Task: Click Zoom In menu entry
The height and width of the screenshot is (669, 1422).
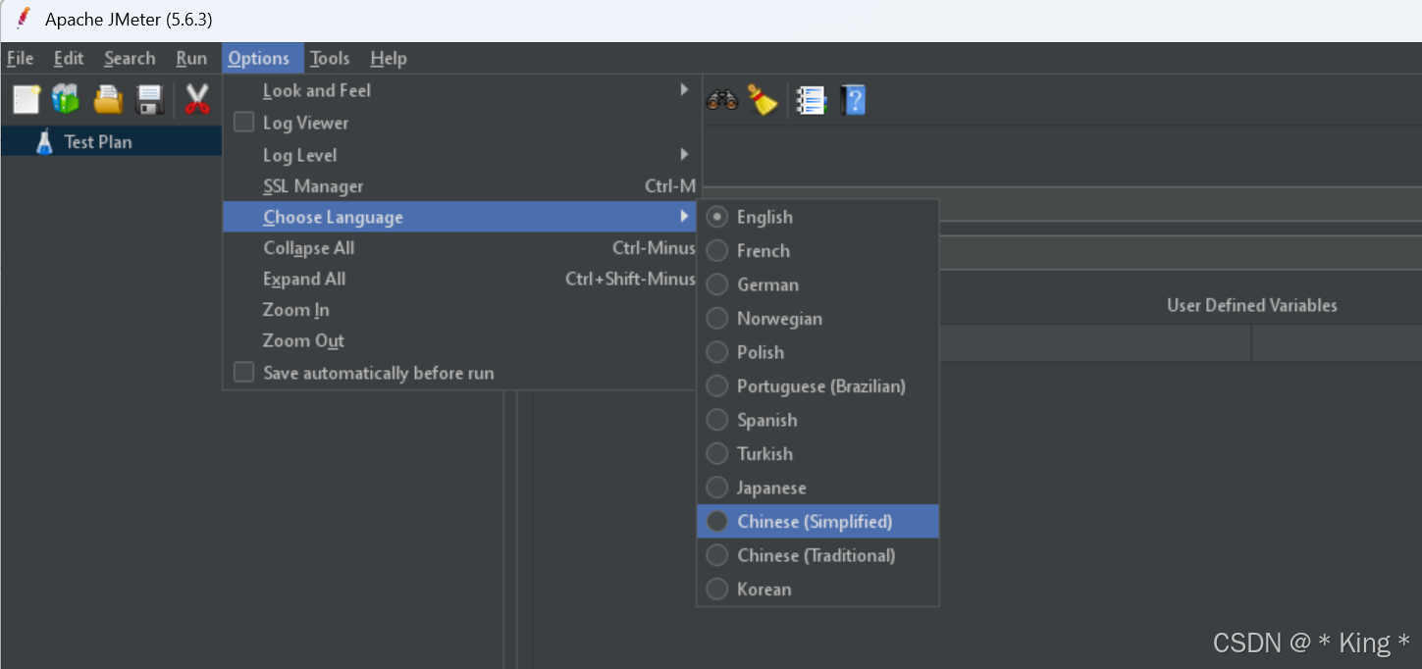Action: pos(460,310)
